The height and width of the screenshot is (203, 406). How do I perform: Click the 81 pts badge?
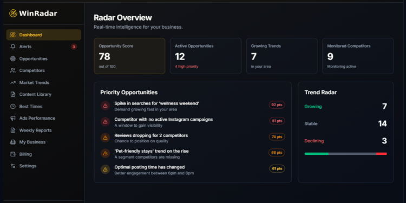click(277, 121)
